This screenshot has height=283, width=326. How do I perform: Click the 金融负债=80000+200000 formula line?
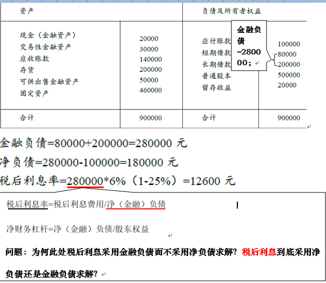[x=93, y=143]
